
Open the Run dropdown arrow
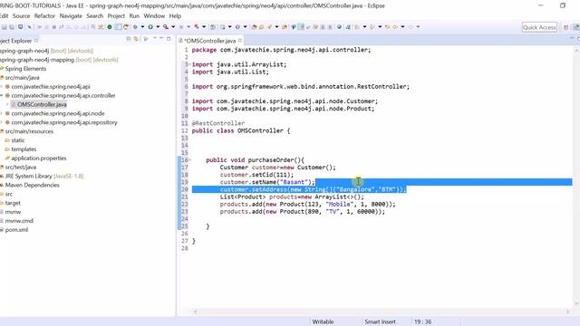pos(158,26)
